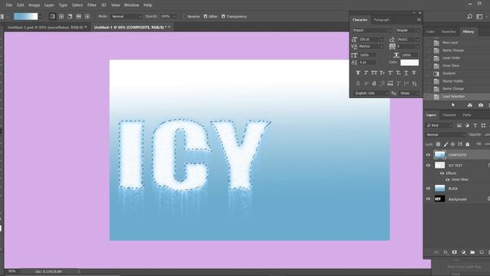Open the layer filter Kind dropdown
Screen dimensions: 490x276
tap(439, 126)
